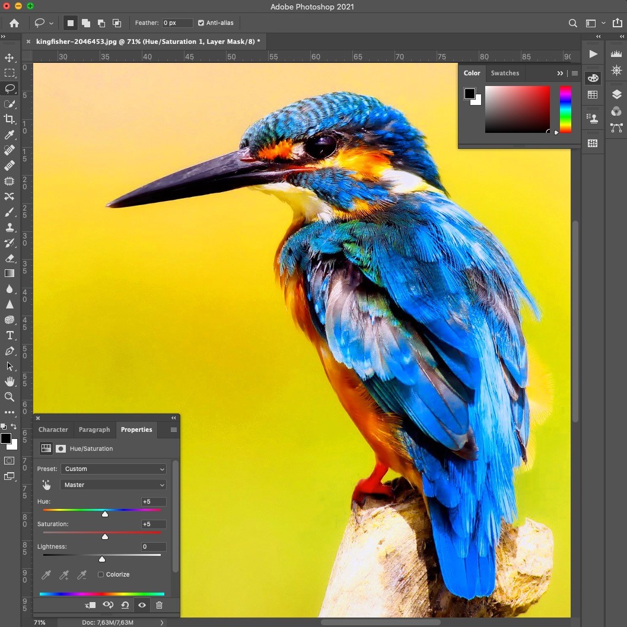
Task: Delete the adjustment layer with trash icon
Action: pos(159,605)
